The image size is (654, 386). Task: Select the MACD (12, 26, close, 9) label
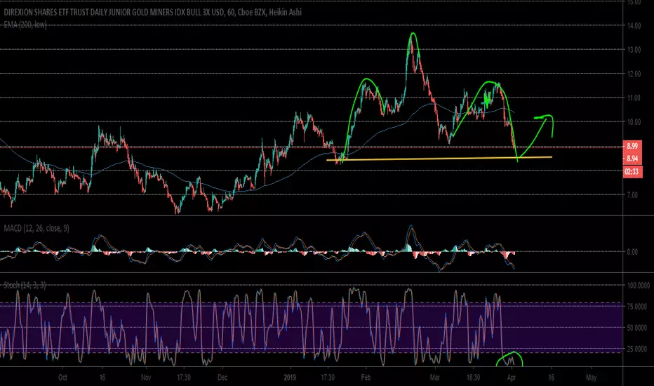(x=36, y=228)
